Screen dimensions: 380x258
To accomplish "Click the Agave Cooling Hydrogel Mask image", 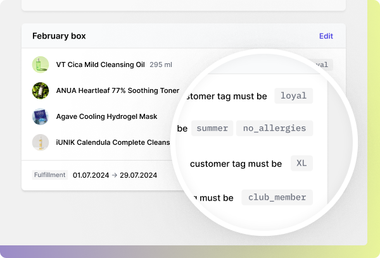I will tap(41, 116).
